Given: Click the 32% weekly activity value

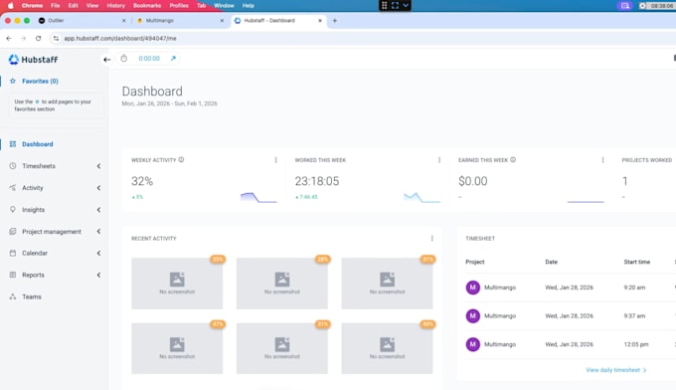Looking at the screenshot, I should (x=142, y=181).
